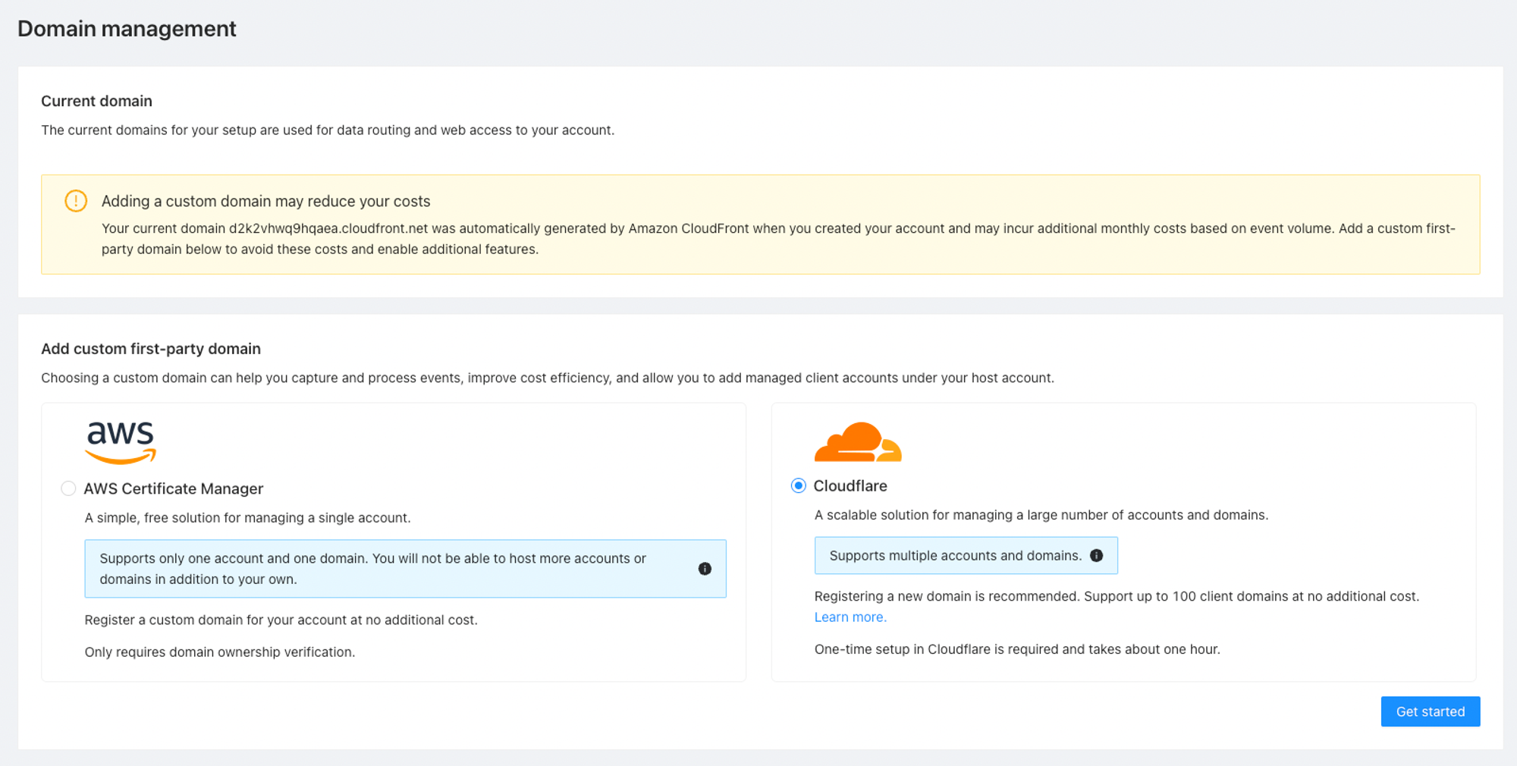Click the AWS Certificate Manager option label
1517x766 pixels.
174,488
